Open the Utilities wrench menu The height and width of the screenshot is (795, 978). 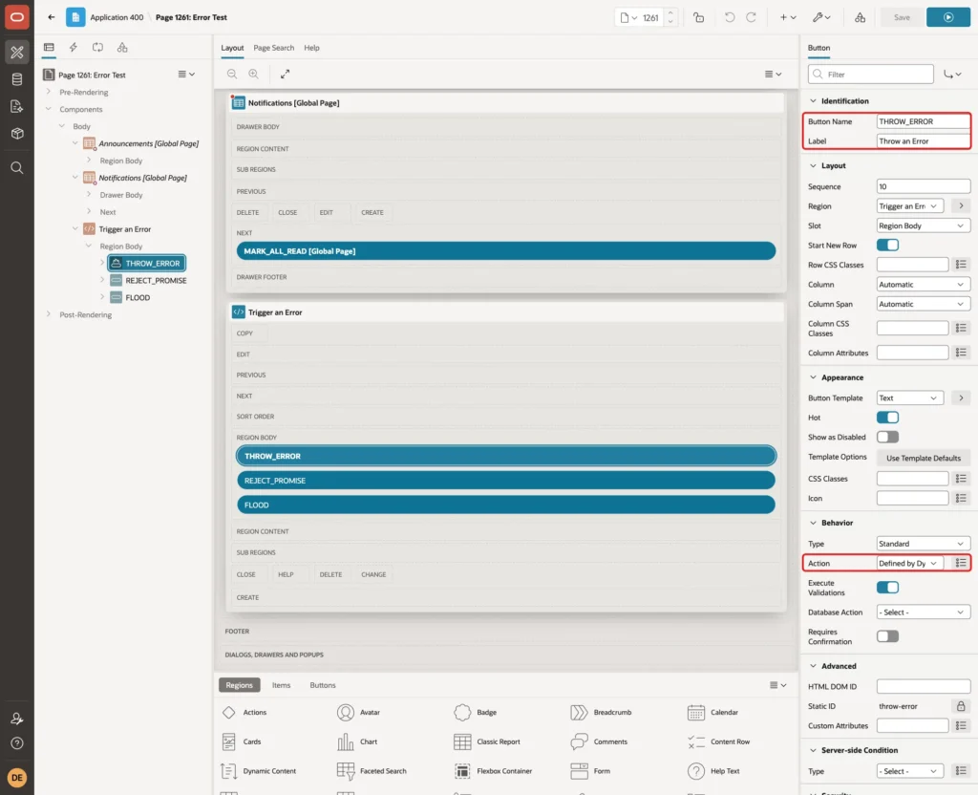821,17
